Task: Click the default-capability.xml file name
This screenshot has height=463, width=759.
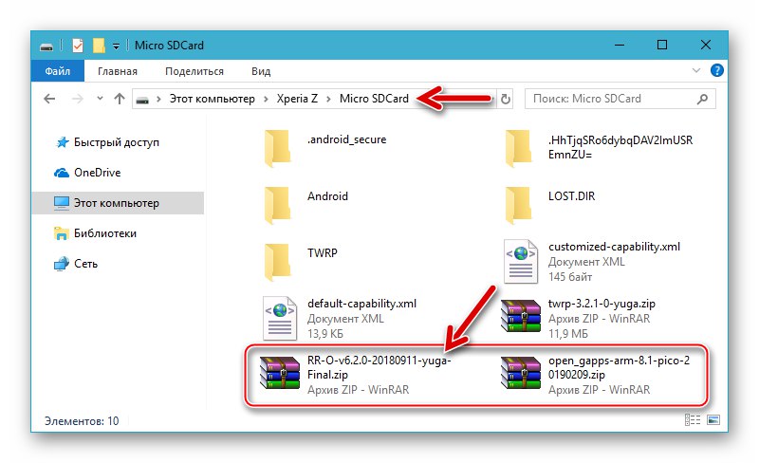Action: coord(361,304)
